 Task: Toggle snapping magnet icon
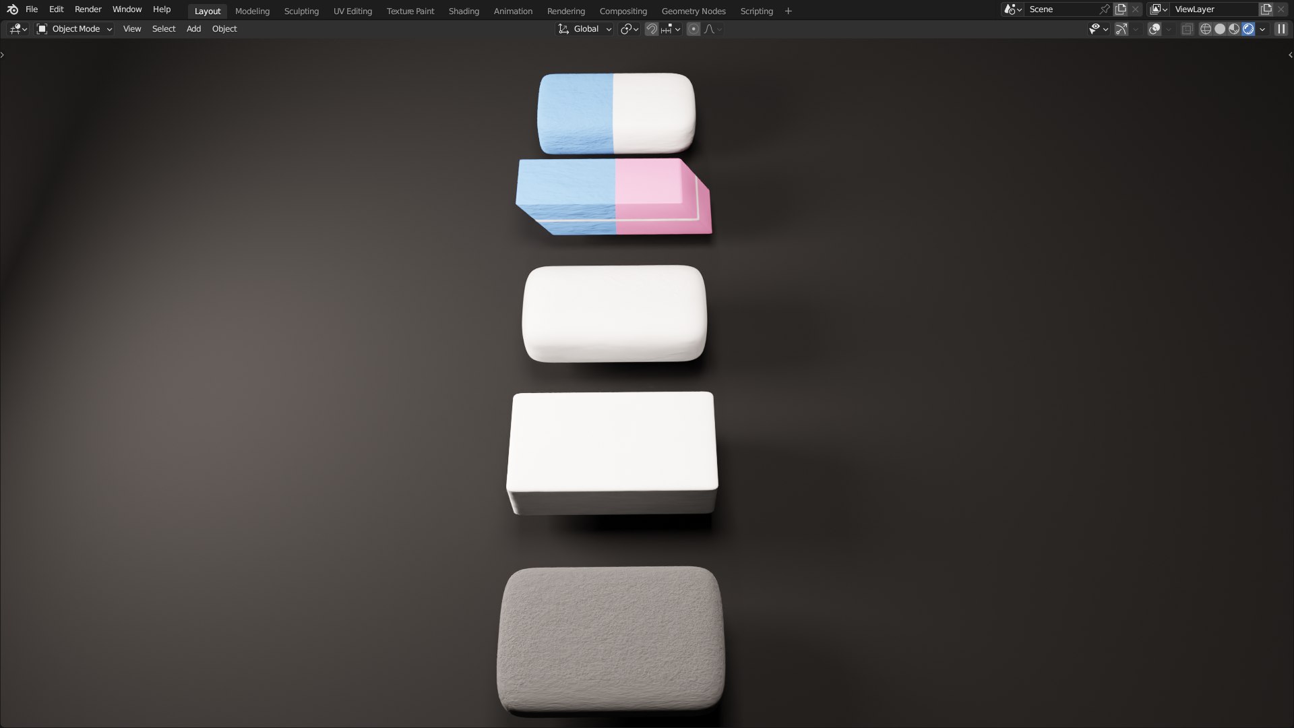pos(652,29)
